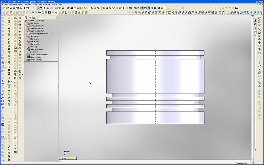Screen dimensions: 264x165
Task: Switch to Isometric standard view
Action: pyautogui.click(x=251, y=12)
